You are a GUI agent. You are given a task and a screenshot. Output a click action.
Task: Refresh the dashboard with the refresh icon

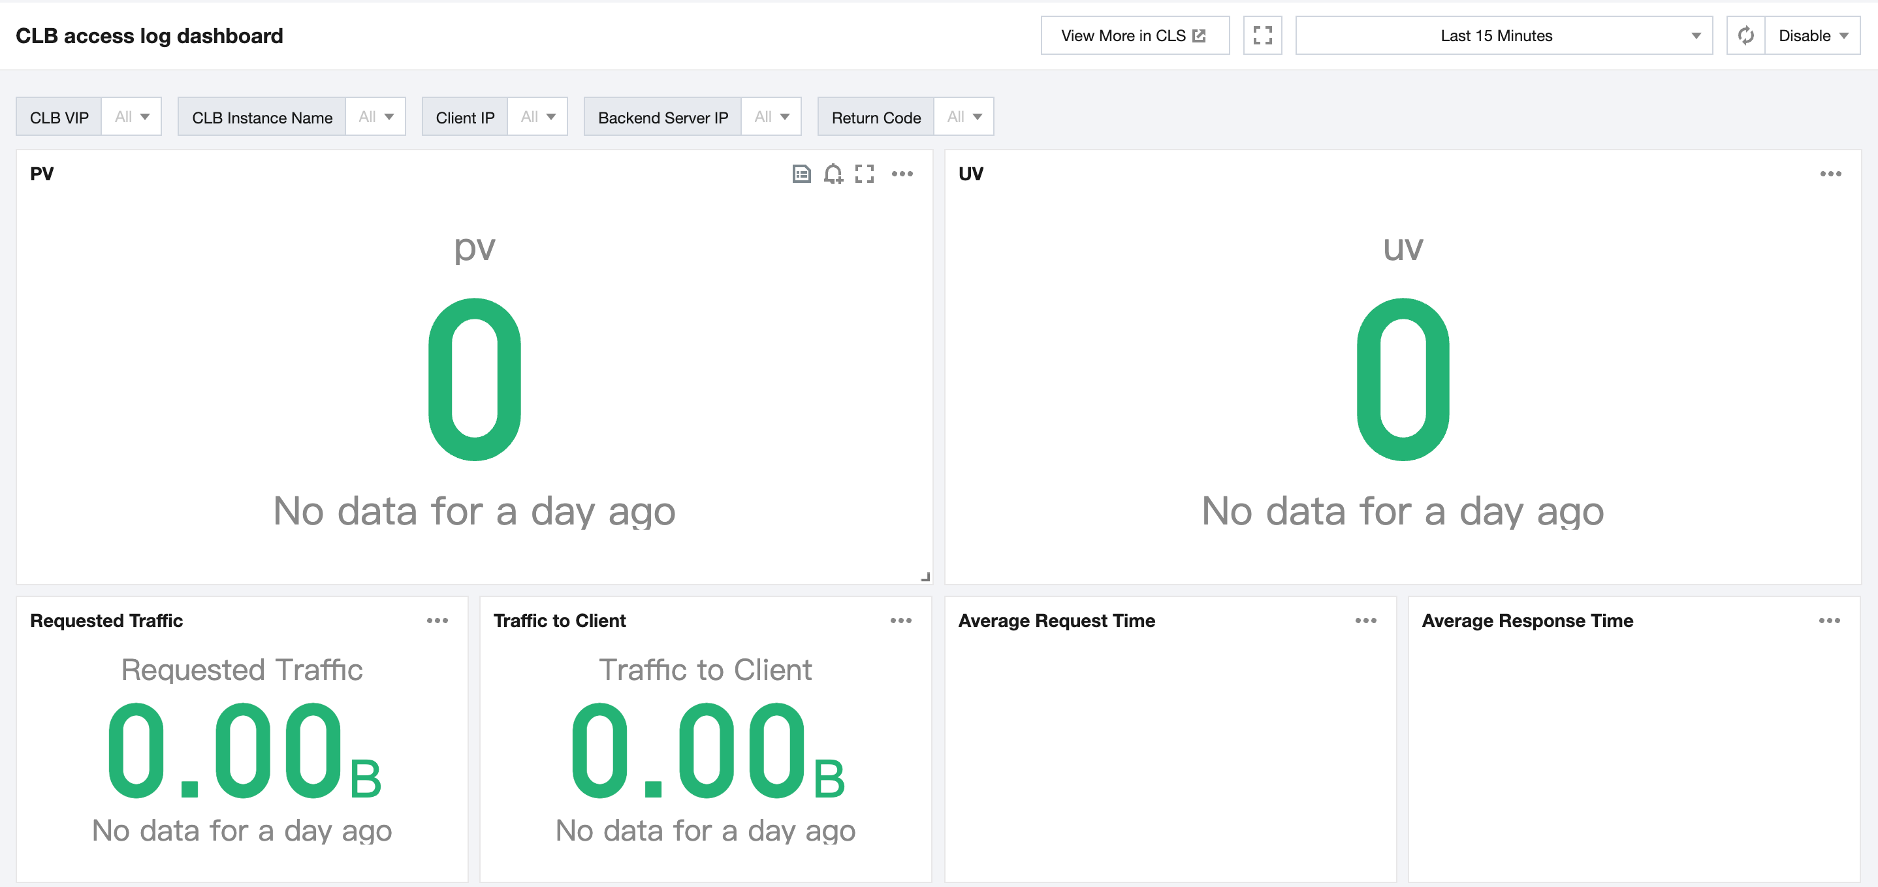[1745, 35]
